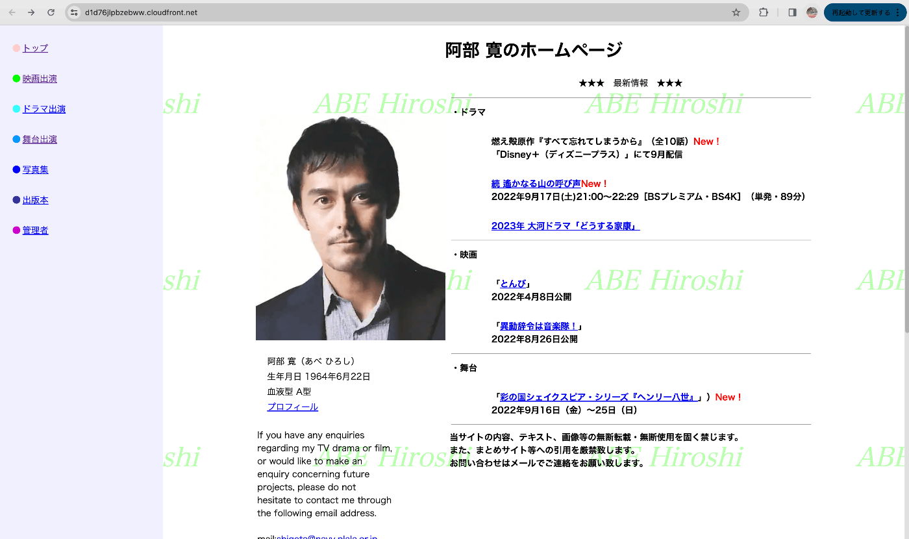Click the Disney+ 9月配信 text line
The image size is (909, 539).
click(x=587, y=155)
